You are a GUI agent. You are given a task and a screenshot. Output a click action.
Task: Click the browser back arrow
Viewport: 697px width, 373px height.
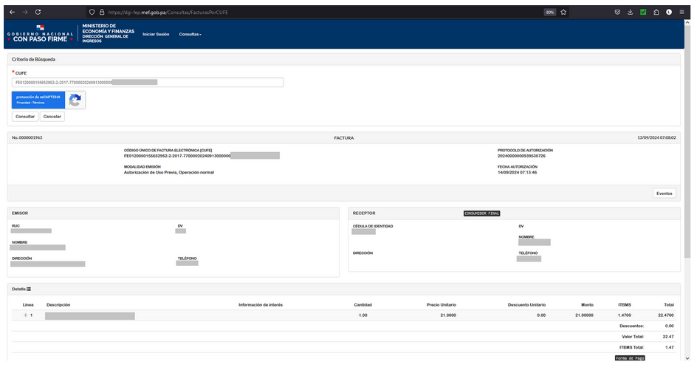(x=12, y=12)
